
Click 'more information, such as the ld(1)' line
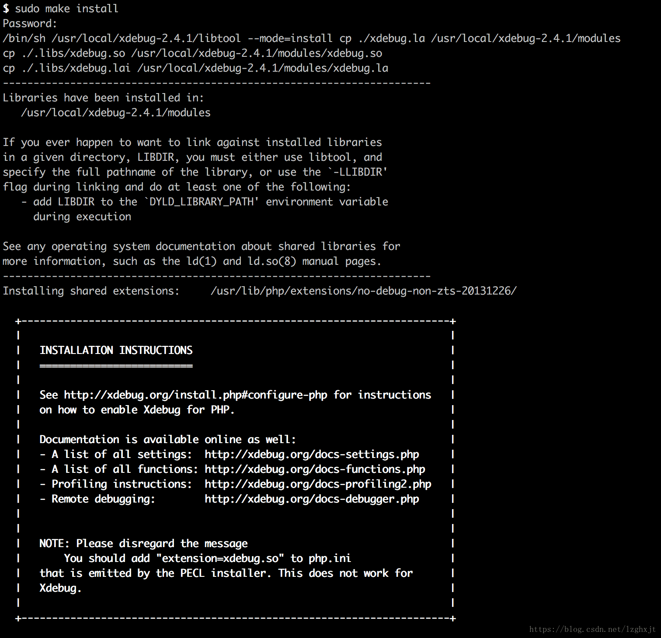[192, 261]
